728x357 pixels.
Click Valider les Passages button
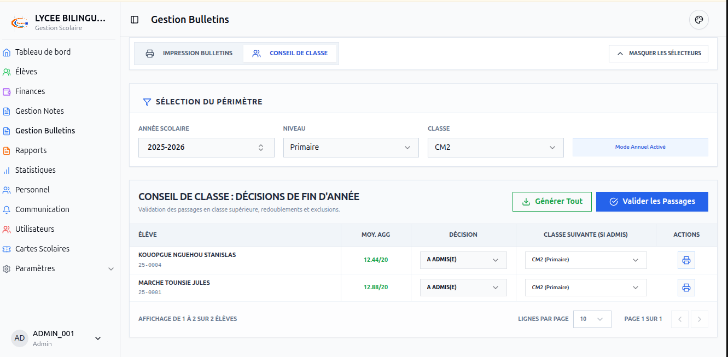(652, 202)
